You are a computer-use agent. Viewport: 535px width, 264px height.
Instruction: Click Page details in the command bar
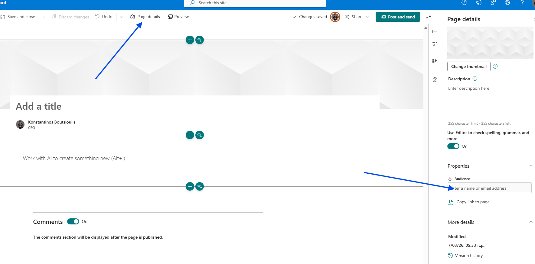pyautogui.click(x=145, y=17)
